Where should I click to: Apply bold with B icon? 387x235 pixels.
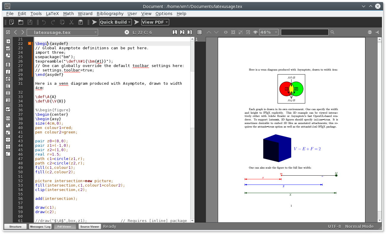[8, 65]
